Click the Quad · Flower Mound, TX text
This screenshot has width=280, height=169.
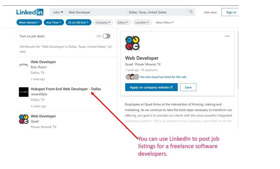click(143, 64)
